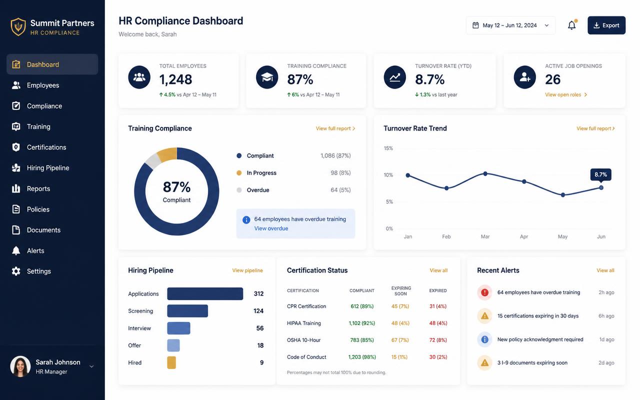Click the 8.7% tooltip on turnover chart
Image resolution: width=640 pixels, height=400 pixels.
click(600, 174)
